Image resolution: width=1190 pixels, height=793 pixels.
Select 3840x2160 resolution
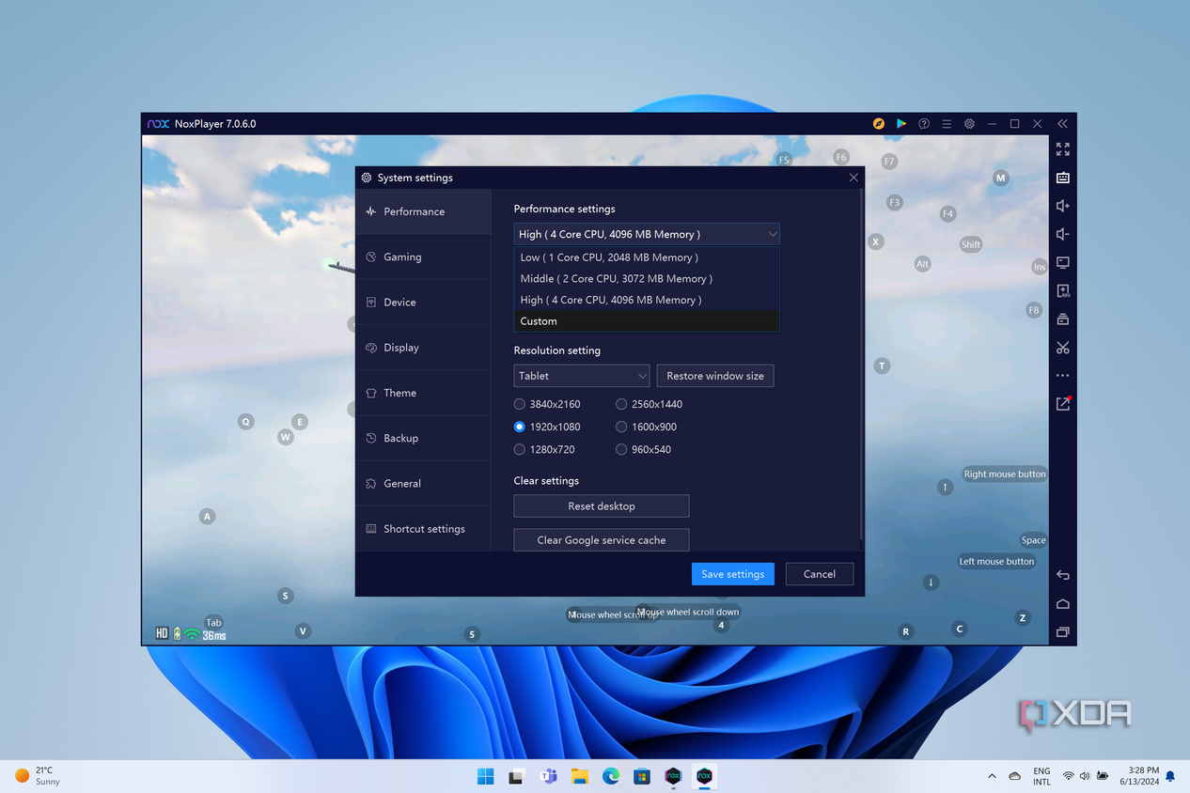tap(547, 404)
